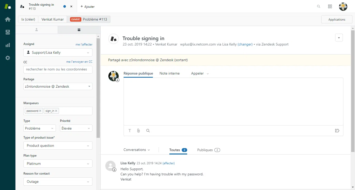Expand the Priorité dropdown
Screen dimensions: 355x190
(76, 128)
